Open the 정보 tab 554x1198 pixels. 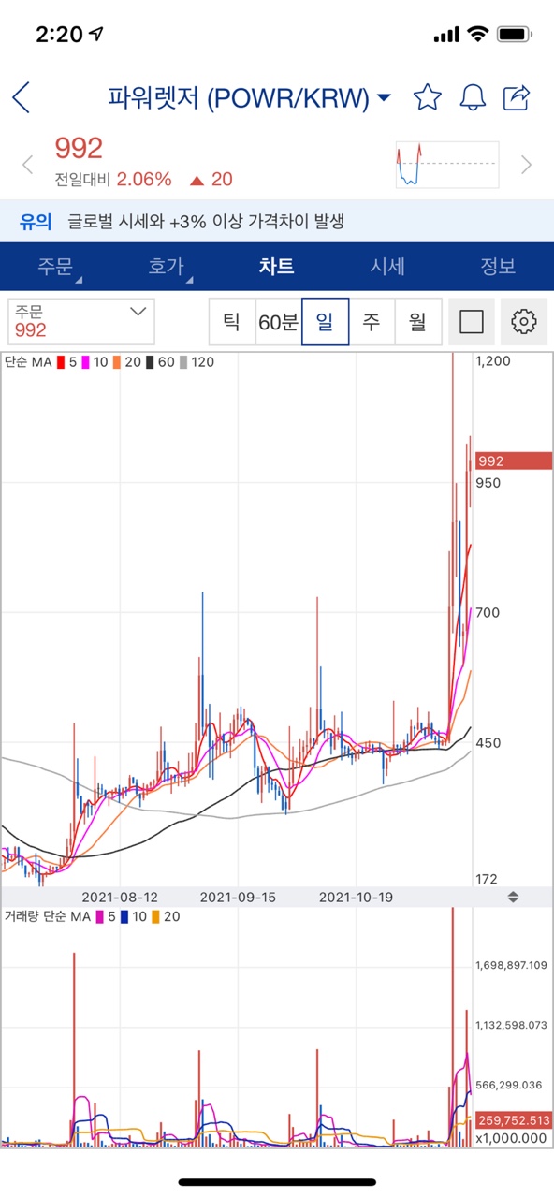point(498,267)
